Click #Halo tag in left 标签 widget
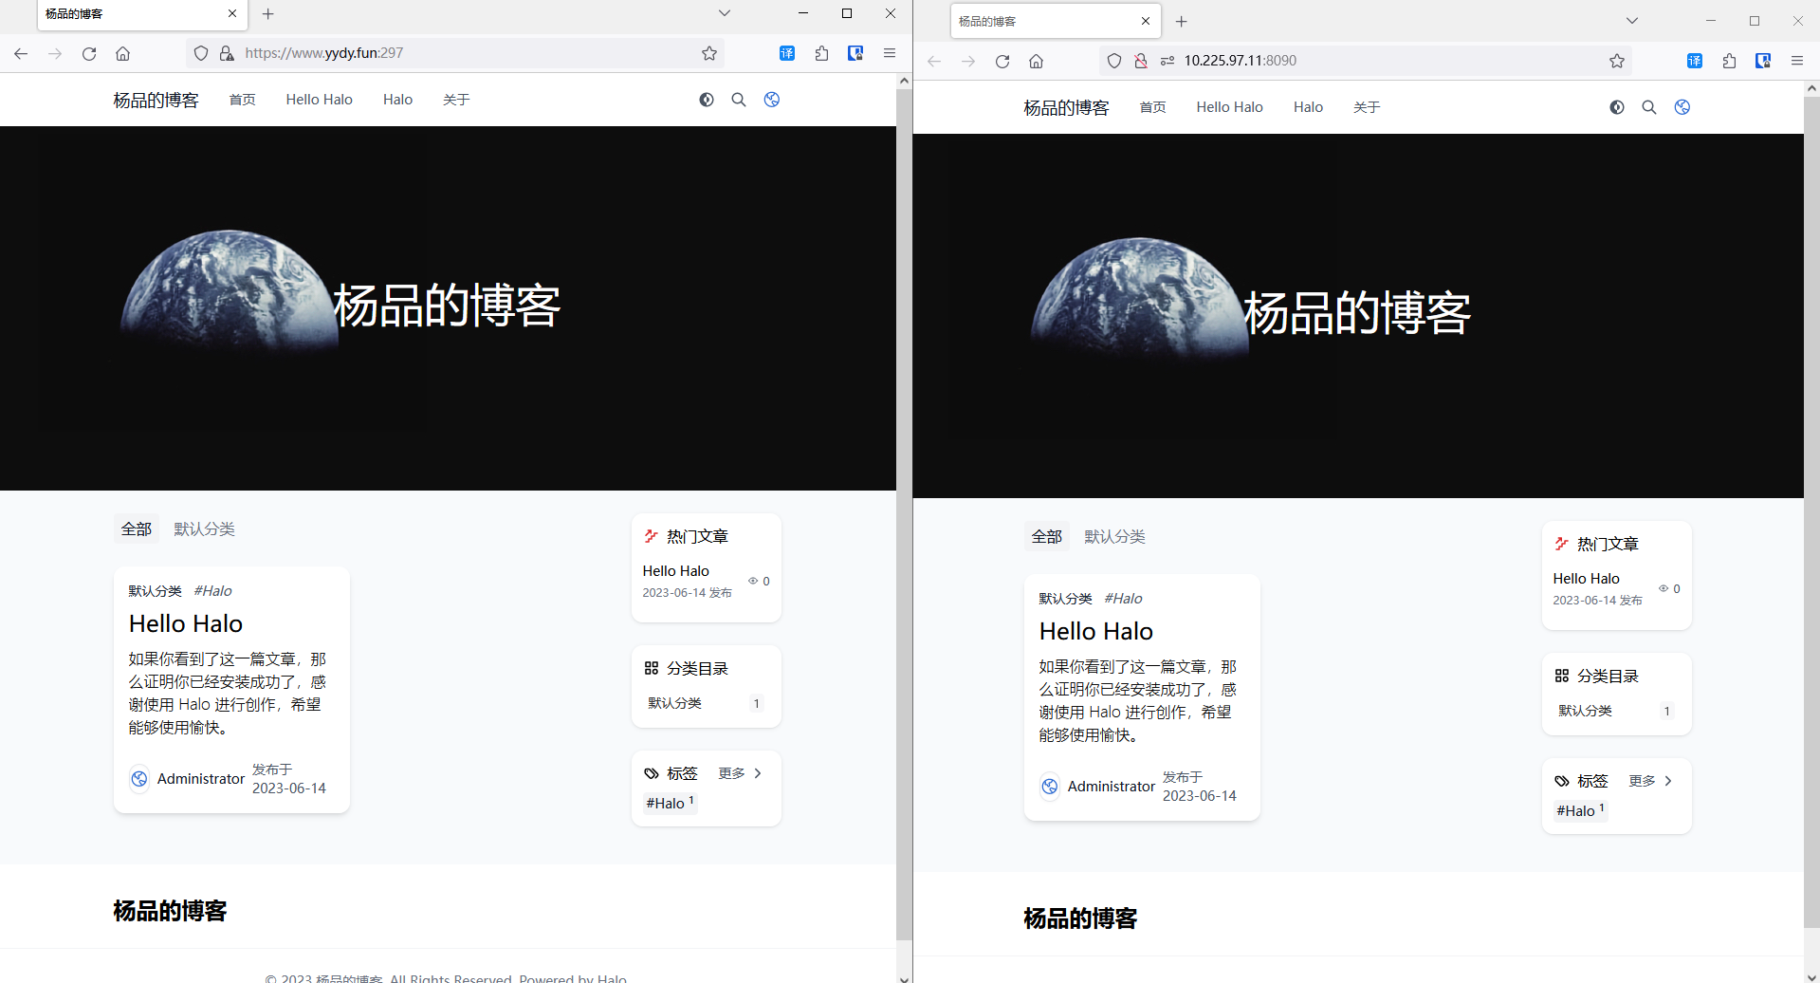This screenshot has height=983, width=1820. (x=671, y=804)
